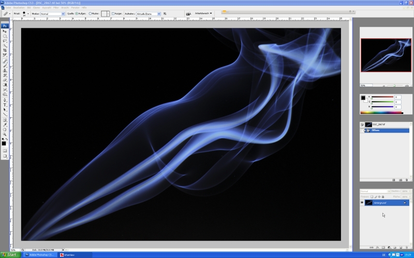Select the History Brush tool
Viewport: 414px width, 258px height.
(5, 75)
